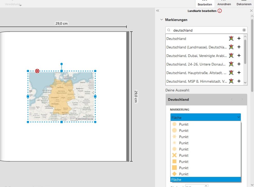The height and width of the screenshot is (187, 254).
Task: Switch to the Anordnen tab
Action: point(224,4)
